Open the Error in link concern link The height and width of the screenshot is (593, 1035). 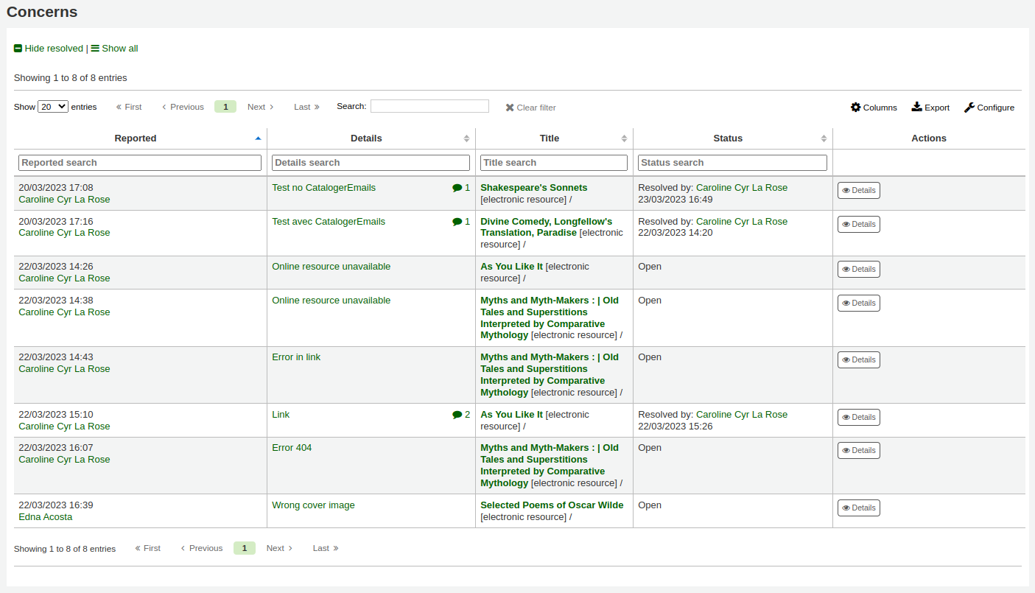coord(296,357)
